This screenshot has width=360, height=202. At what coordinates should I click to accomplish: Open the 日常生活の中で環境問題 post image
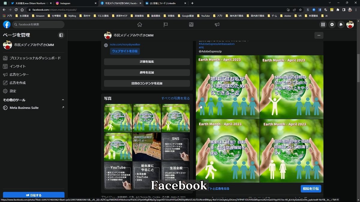292,151
